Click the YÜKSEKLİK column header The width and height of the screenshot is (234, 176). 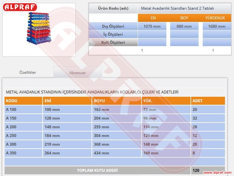point(215,18)
